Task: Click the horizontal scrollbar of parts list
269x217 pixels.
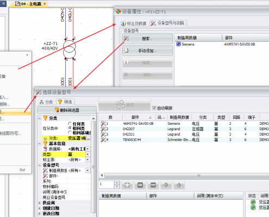Action: point(185,175)
